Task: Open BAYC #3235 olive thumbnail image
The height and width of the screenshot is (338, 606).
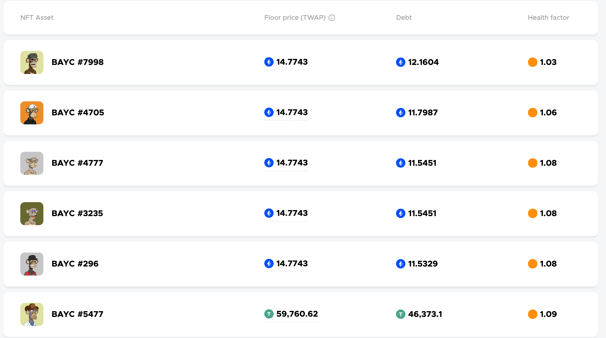Action: point(32,214)
